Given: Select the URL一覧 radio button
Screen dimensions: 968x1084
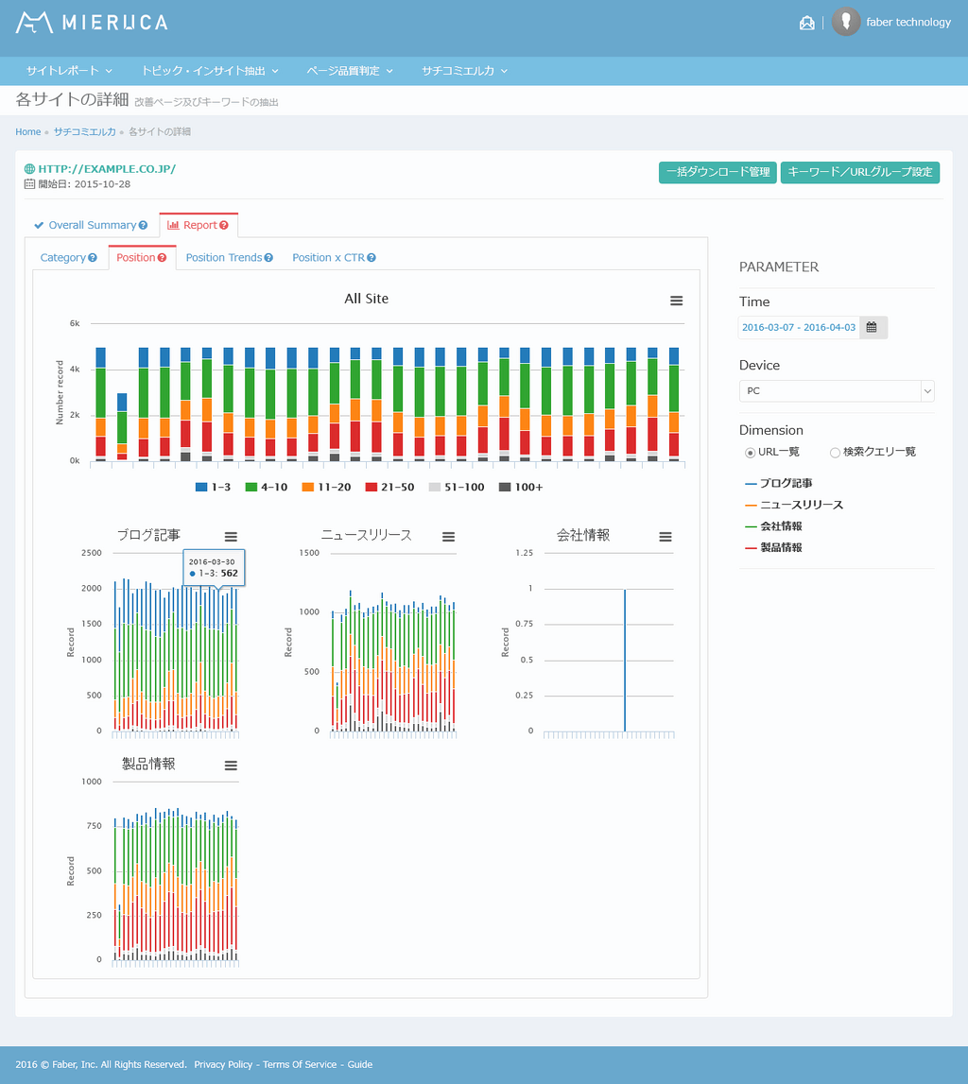Looking at the screenshot, I should coord(751,453).
